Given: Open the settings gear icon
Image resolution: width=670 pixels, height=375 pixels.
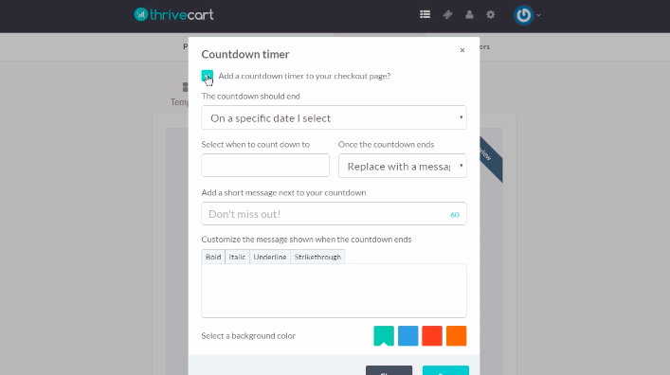Looking at the screenshot, I should pyautogui.click(x=491, y=14).
